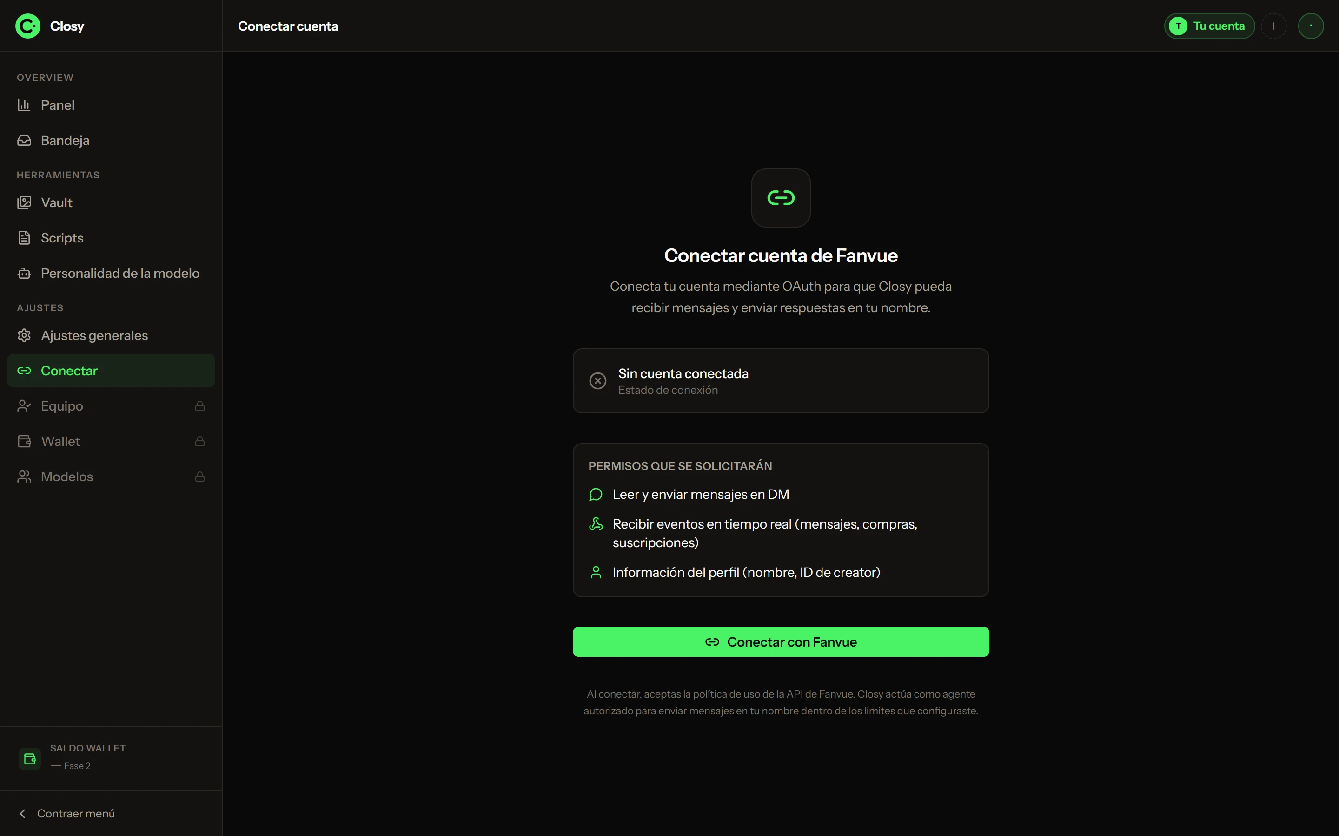Open the Scripts section
The height and width of the screenshot is (836, 1339).
point(111,238)
